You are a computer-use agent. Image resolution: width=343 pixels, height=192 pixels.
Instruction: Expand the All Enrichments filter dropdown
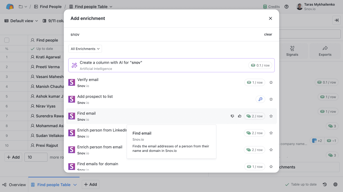[x=85, y=49]
